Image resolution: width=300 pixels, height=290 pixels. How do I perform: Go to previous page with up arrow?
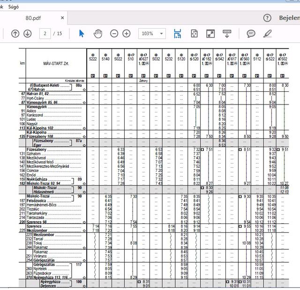[15, 34]
